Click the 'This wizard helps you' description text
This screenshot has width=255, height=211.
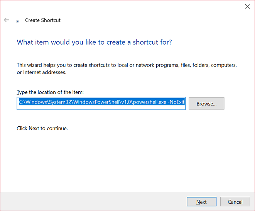pyautogui.click(x=127, y=69)
